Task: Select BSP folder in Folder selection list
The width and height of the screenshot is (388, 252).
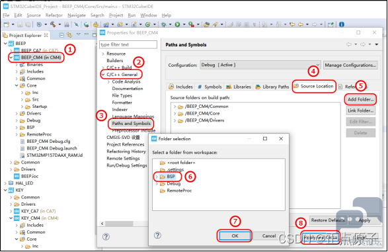Action: [171, 177]
